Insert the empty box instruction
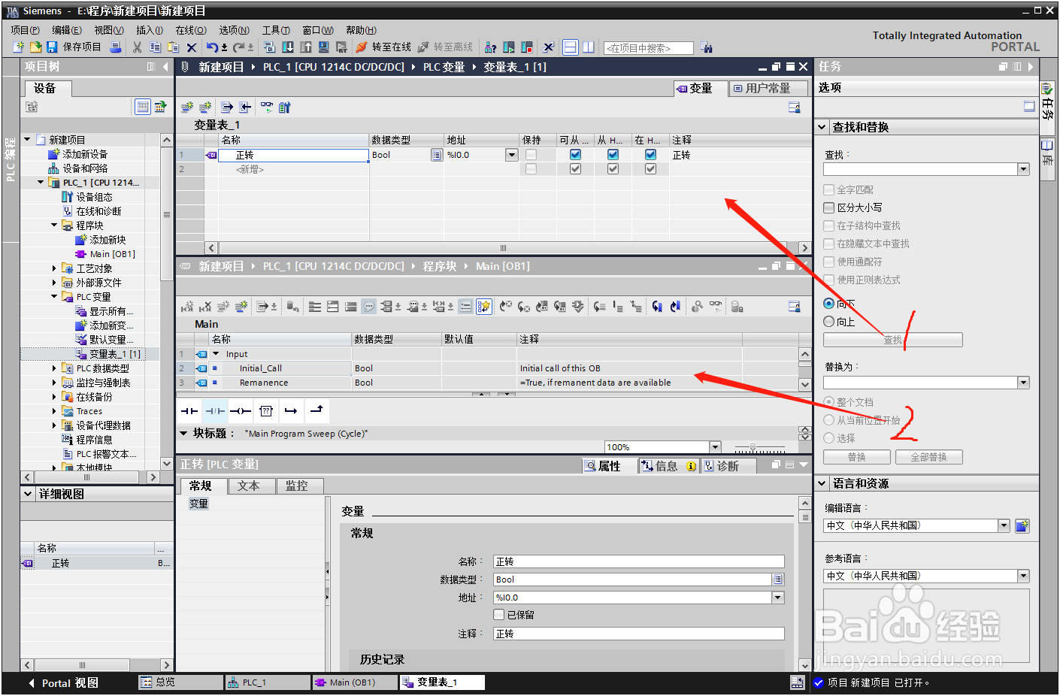The height and width of the screenshot is (696, 1060). (x=266, y=410)
